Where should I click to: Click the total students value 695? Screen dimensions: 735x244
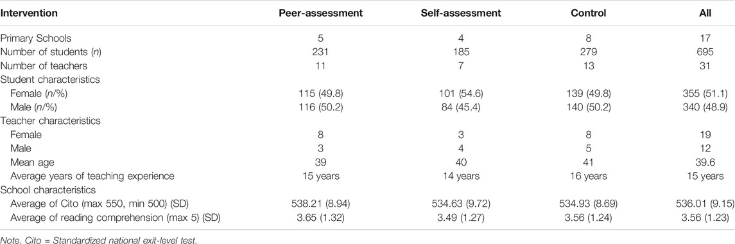[x=705, y=53]
